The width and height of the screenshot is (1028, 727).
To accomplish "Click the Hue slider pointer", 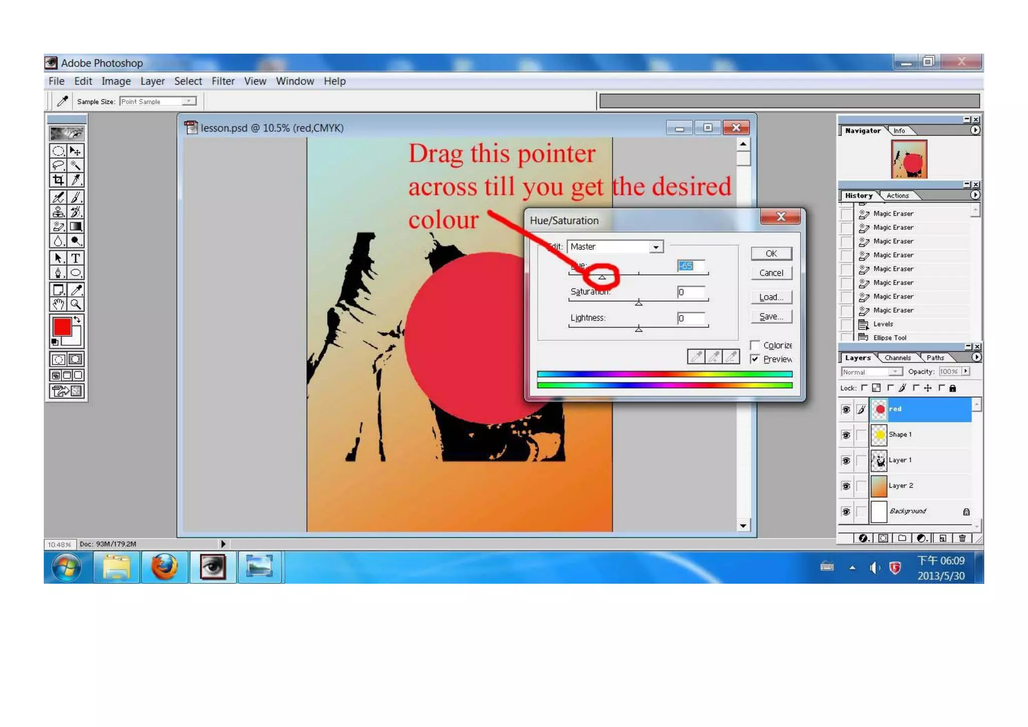I will [602, 277].
